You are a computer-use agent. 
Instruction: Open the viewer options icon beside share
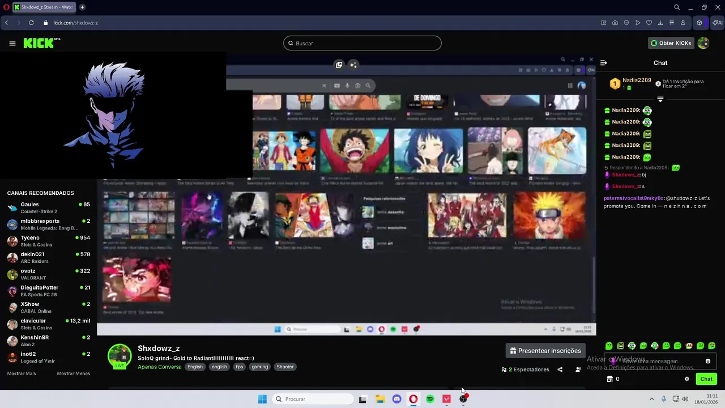pos(578,369)
